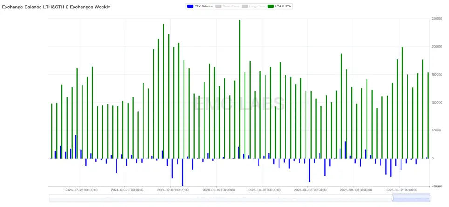
Task: Click the right handle of zoom slider
Action: click(x=429, y=198)
